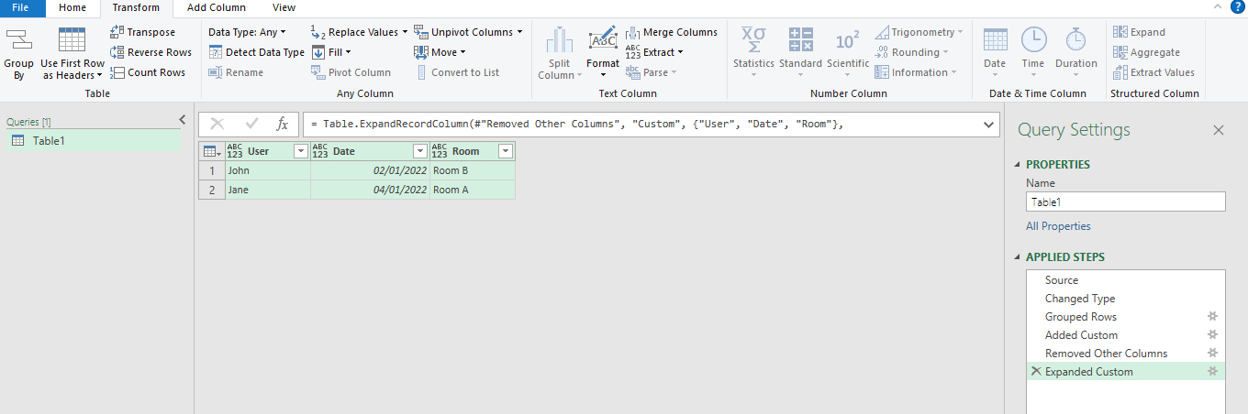1248x414 pixels.
Task: Click the table corner menu icon
Action: tap(210, 151)
